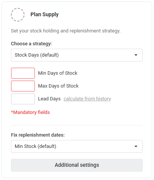
Task: Click the arrow on the Min Stock dropdown
Action: (x=136, y=146)
